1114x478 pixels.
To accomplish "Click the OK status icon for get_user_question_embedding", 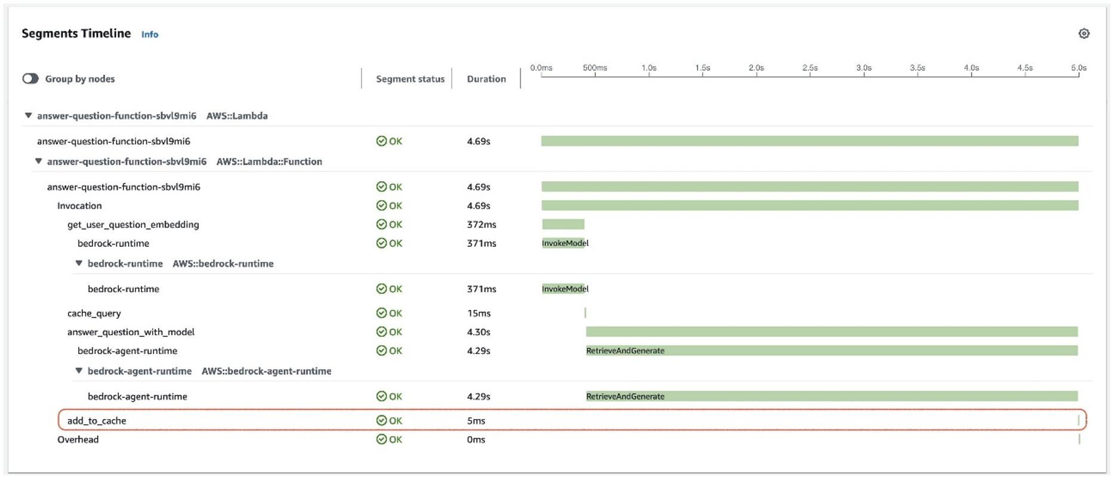I will pos(381,225).
